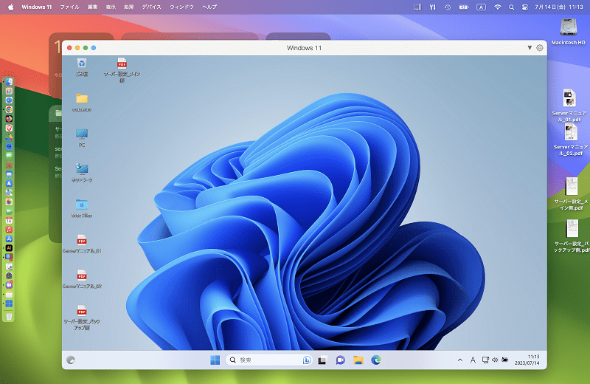The image size is (590, 384).
Task: Open Firefox in the Dock
Action: 9,119
